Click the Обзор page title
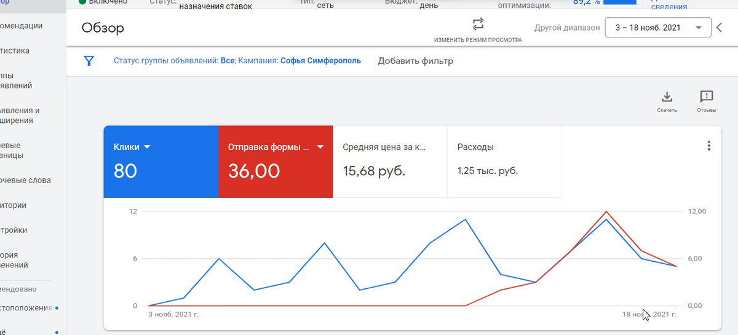This screenshot has width=738, height=335. coord(103,28)
